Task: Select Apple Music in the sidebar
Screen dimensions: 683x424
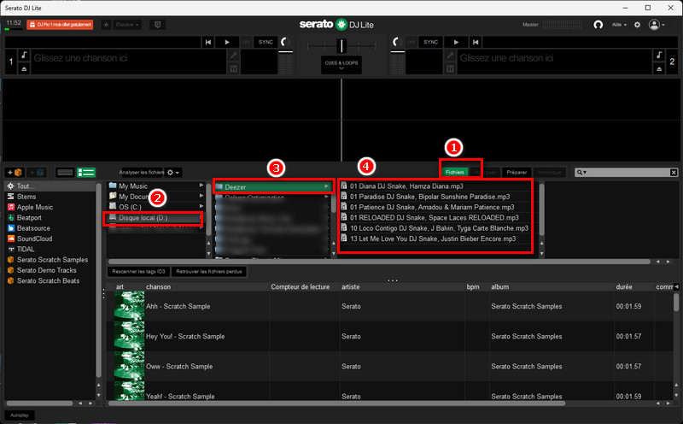Action: (50, 207)
